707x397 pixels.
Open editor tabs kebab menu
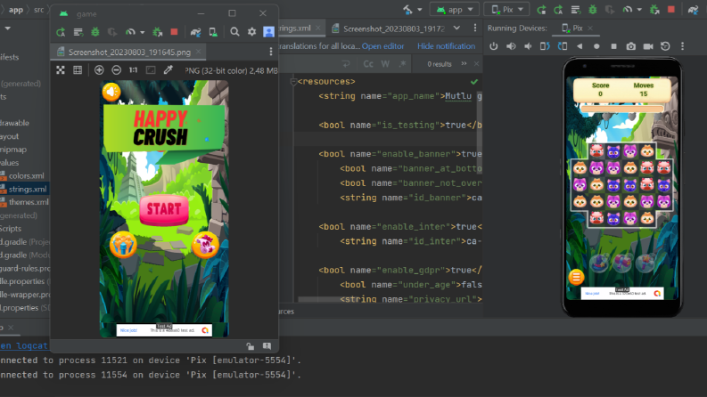tap(475, 28)
